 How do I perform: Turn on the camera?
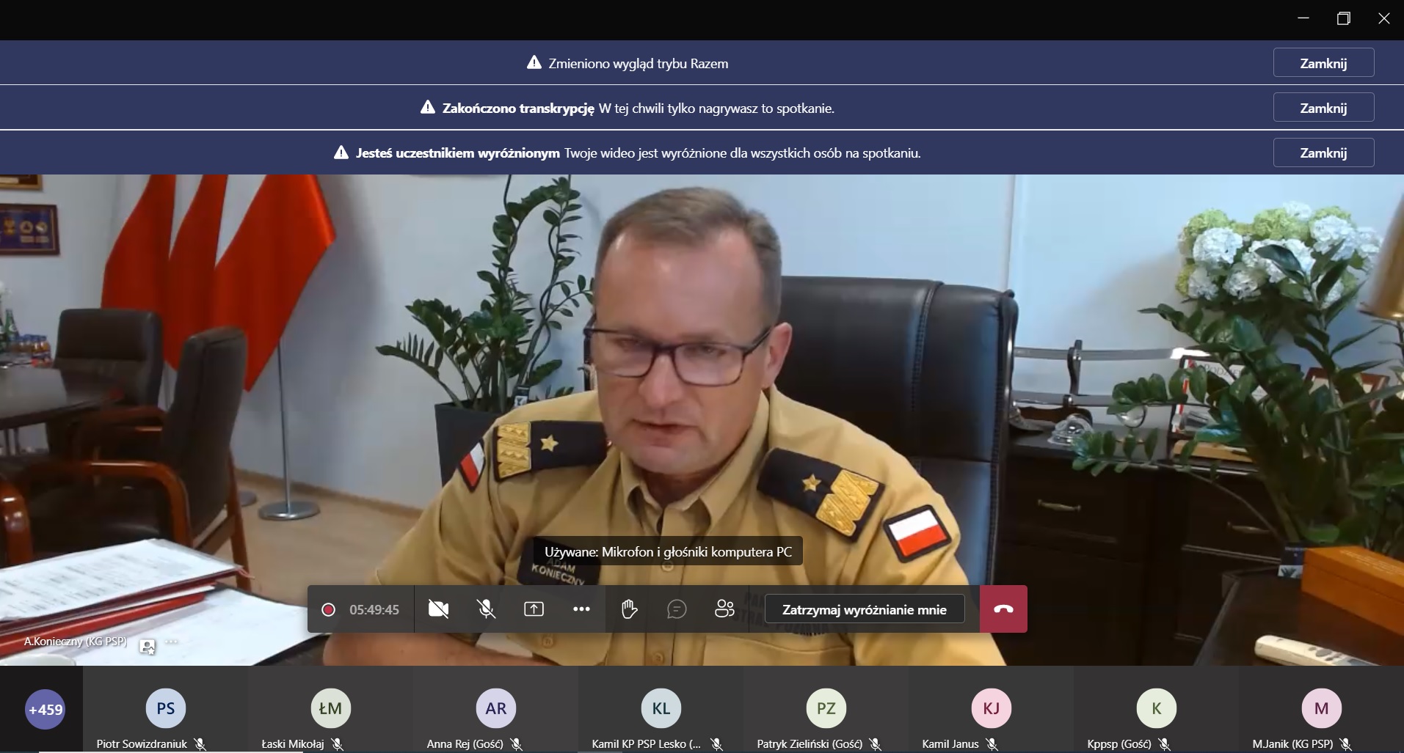438,609
